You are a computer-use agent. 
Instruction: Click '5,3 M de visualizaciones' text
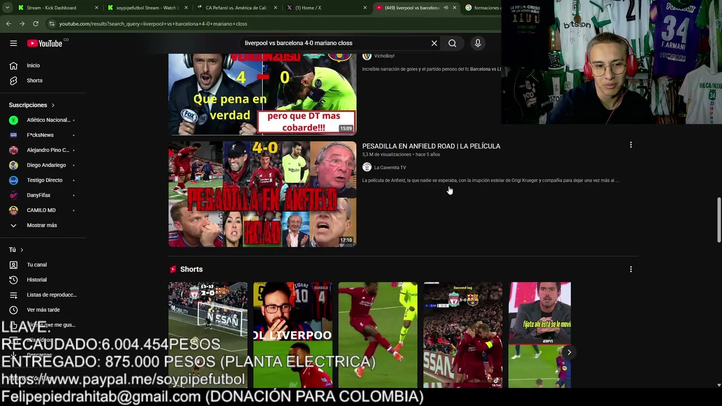(x=386, y=155)
